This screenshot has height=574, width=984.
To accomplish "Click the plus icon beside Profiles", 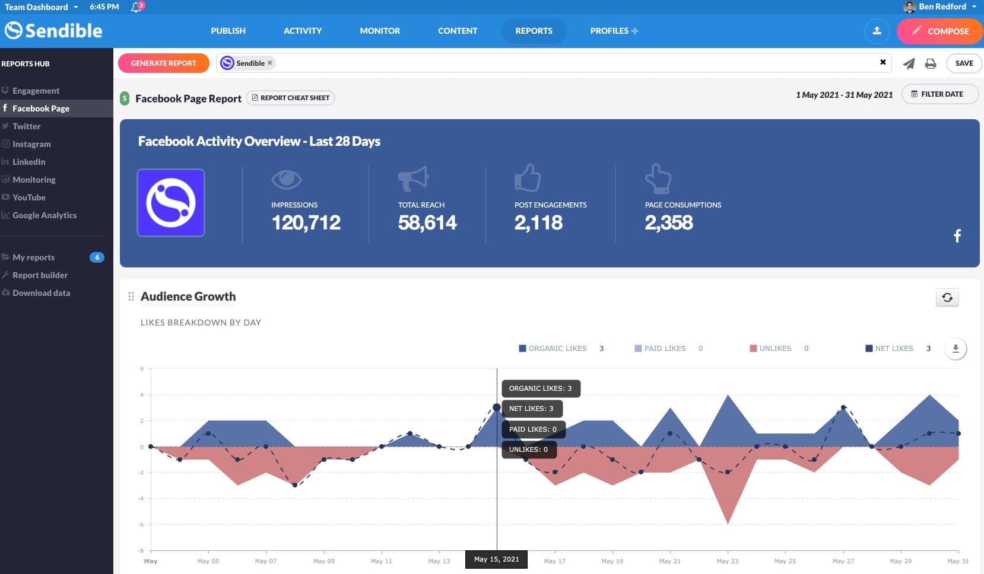I will point(634,31).
